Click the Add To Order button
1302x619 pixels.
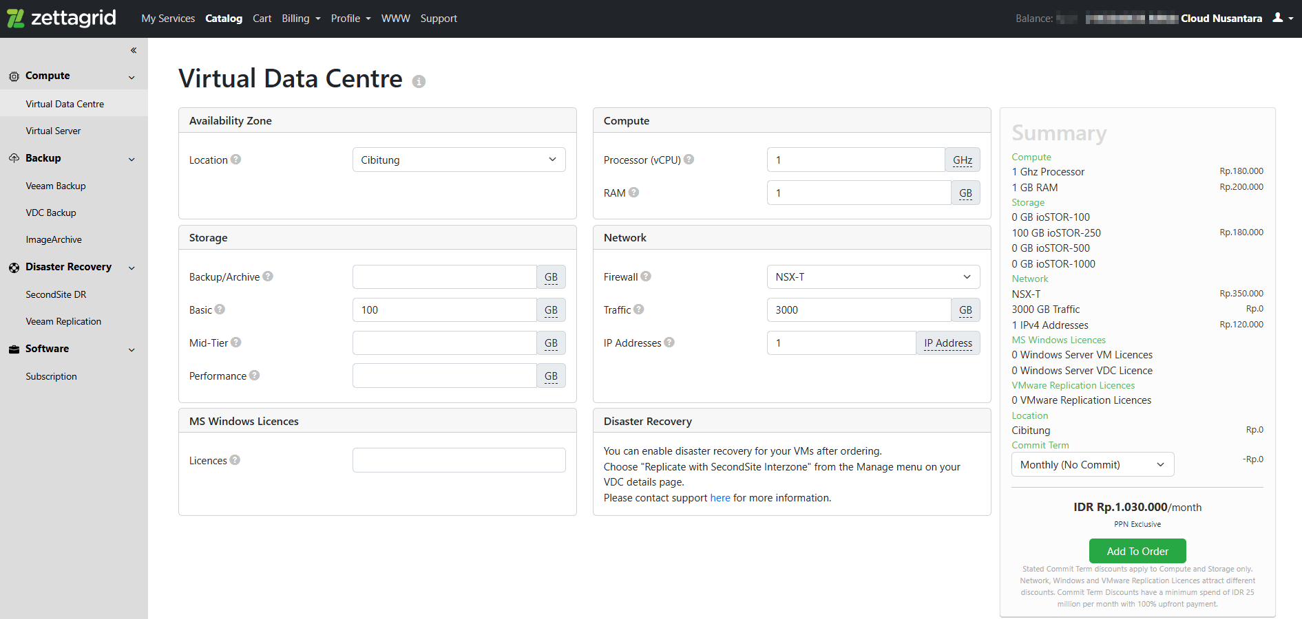coord(1137,551)
